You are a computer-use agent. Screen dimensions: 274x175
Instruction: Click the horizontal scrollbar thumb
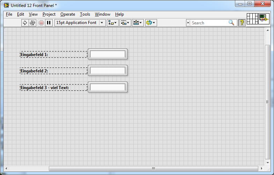tap(154, 168)
